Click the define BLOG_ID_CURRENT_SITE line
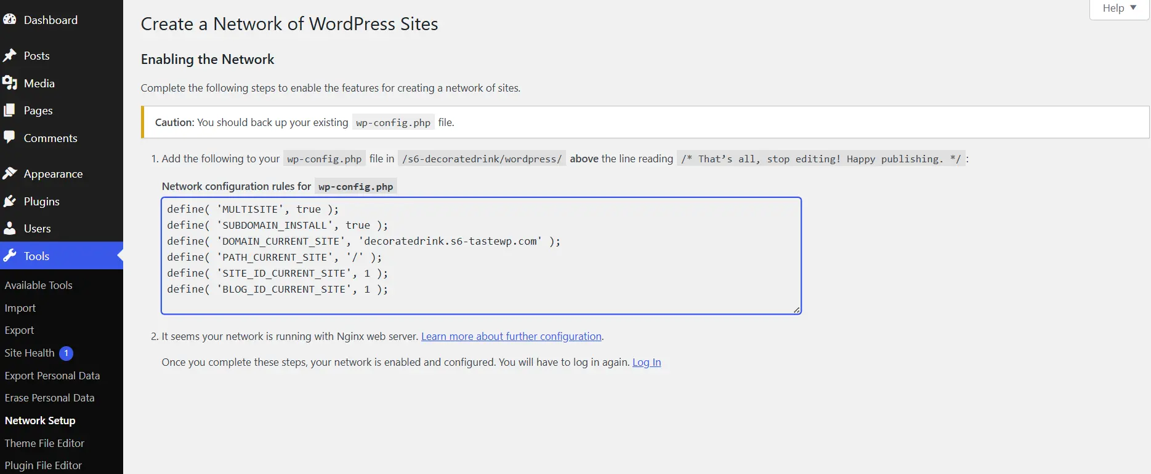This screenshot has height=474, width=1151. click(277, 289)
